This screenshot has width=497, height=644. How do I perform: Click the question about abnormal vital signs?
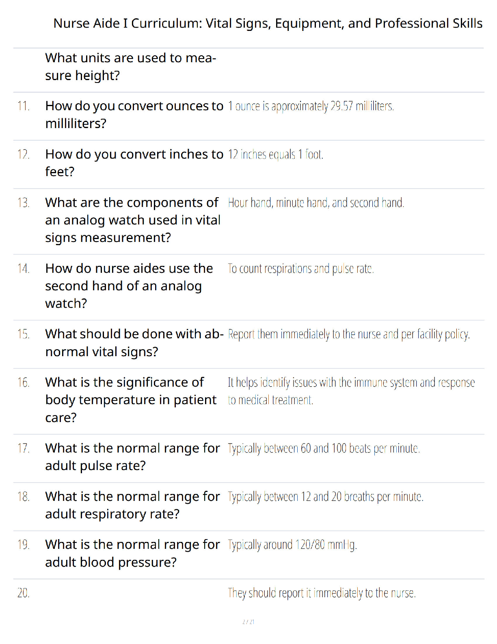[134, 343]
